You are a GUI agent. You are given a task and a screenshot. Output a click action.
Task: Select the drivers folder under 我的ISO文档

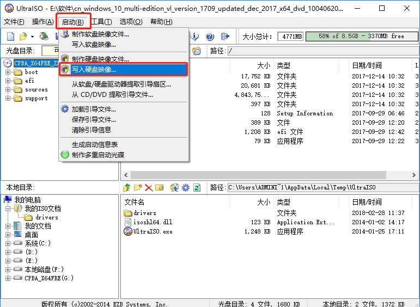(47, 217)
